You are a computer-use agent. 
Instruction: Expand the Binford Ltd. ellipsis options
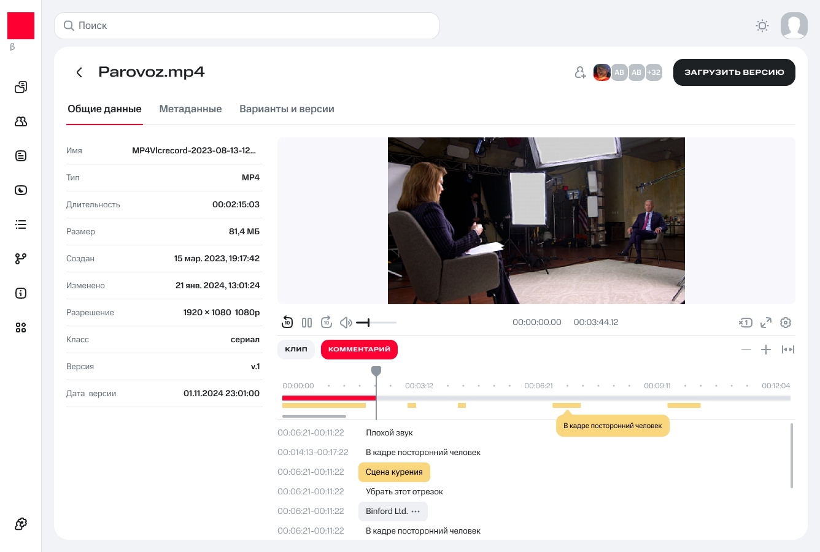click(416, 512)
